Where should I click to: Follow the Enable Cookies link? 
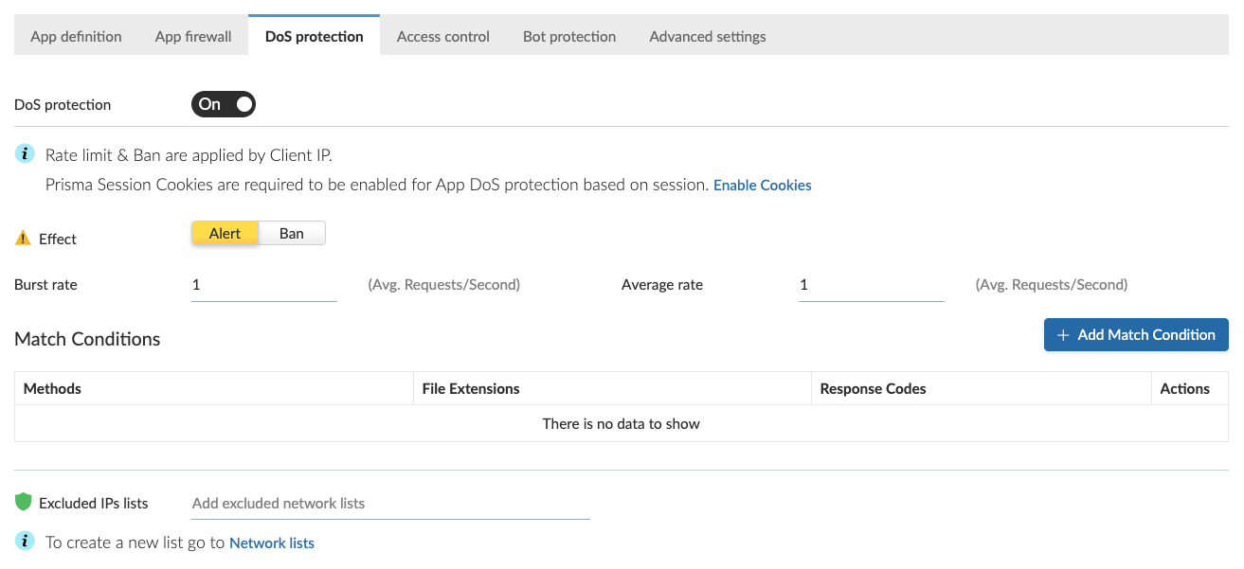point(763,186)
